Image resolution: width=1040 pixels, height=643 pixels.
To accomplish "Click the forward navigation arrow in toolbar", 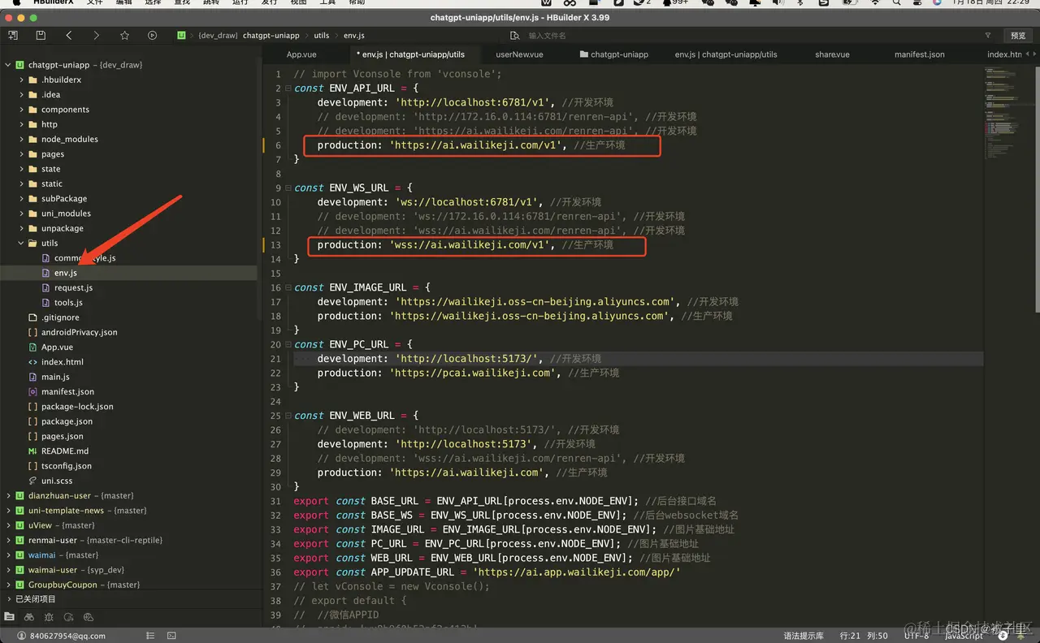I will (97, 36).
